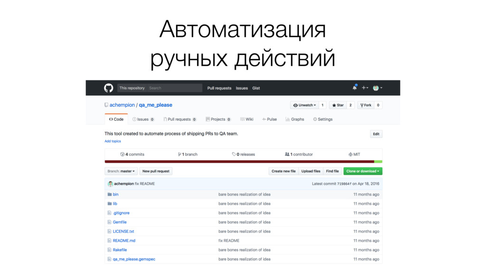Open the notifications bell icon
This screenshot has width=486, height=273.
click(355, 88)
